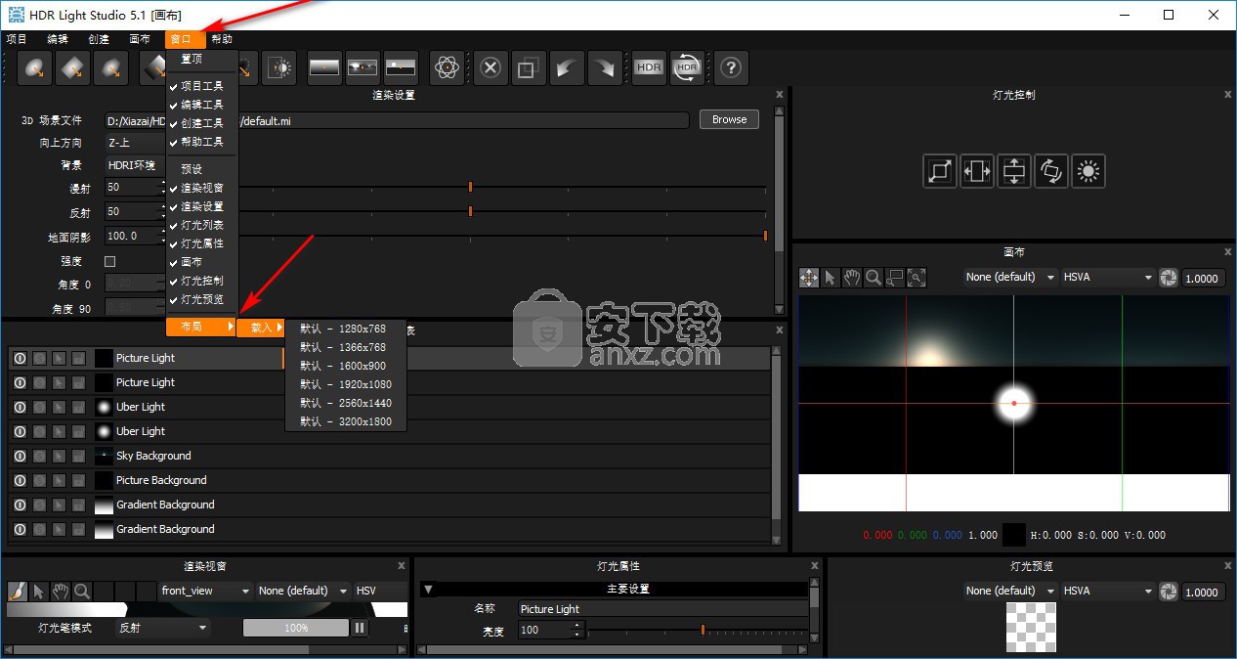Click the pause button in render view

pos(360,628)
